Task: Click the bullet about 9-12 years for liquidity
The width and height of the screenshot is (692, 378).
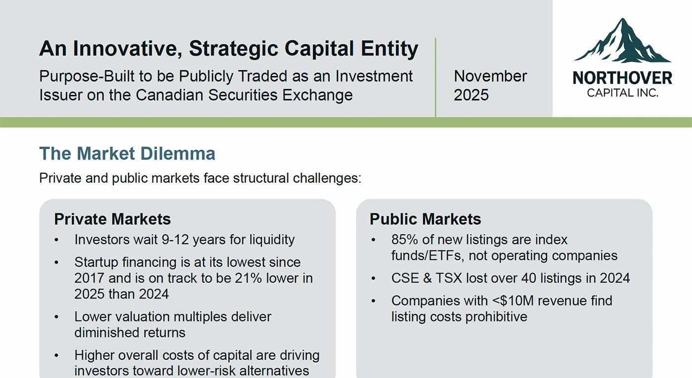Action: [184, 240]
